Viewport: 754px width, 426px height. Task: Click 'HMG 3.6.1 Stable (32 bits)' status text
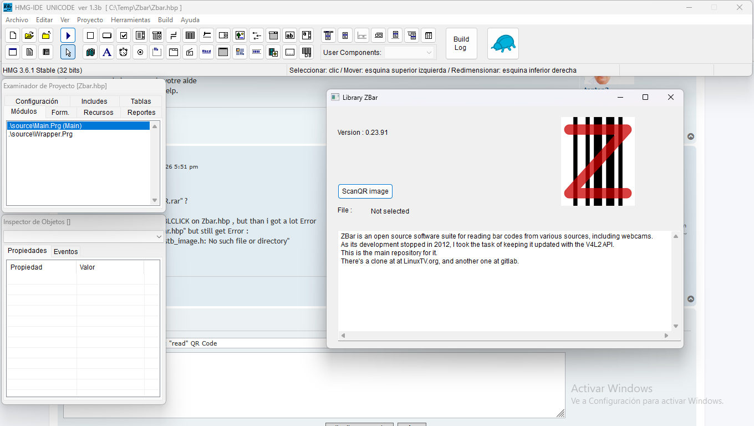(x=43, y=70)
